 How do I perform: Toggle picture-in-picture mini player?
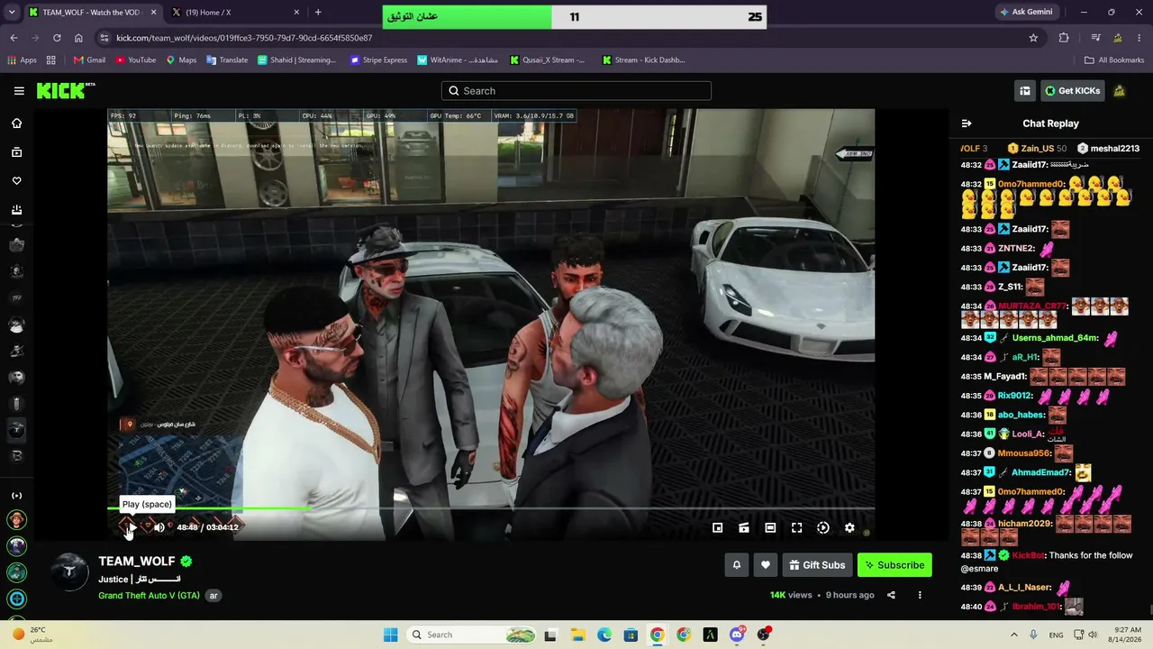[x=718, y=528]
